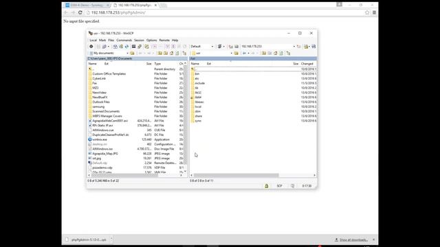The width and height of the screenshot is (440, 247).
Task: Open the Help menu in WinSCP
Action: (175, 40)
